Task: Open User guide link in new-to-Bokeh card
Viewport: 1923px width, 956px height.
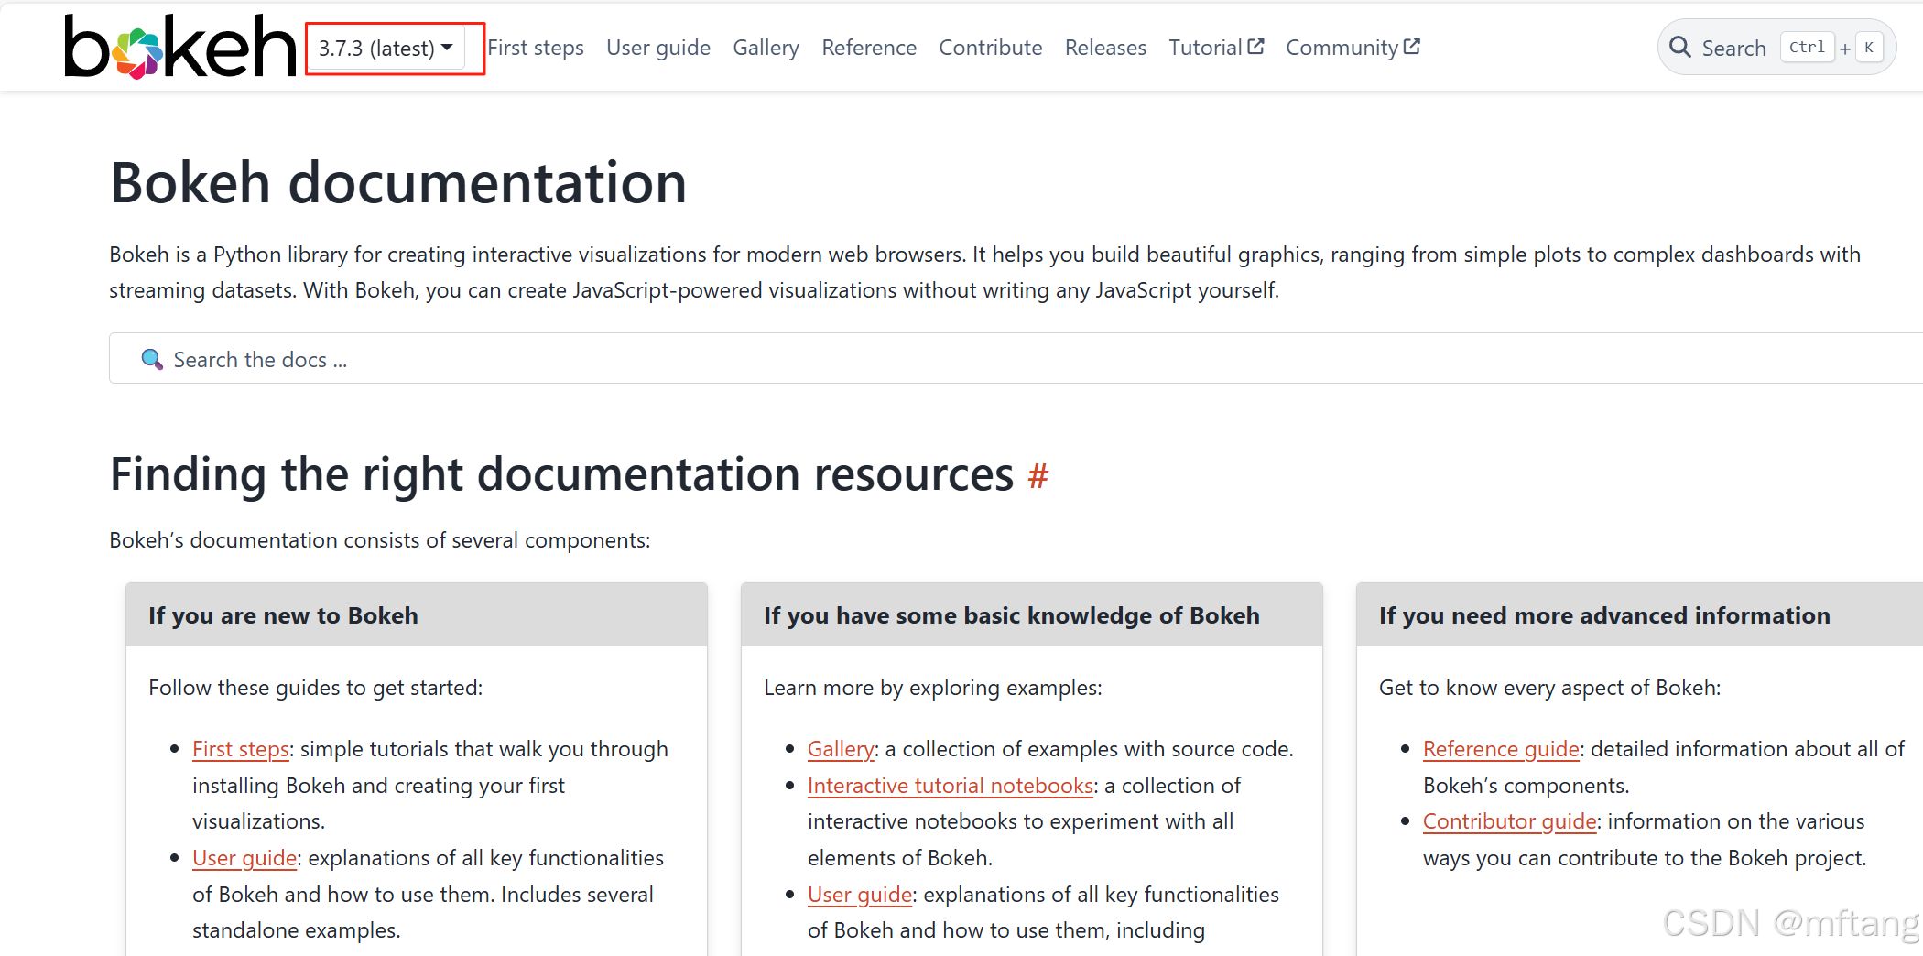Action: point(244,858)
